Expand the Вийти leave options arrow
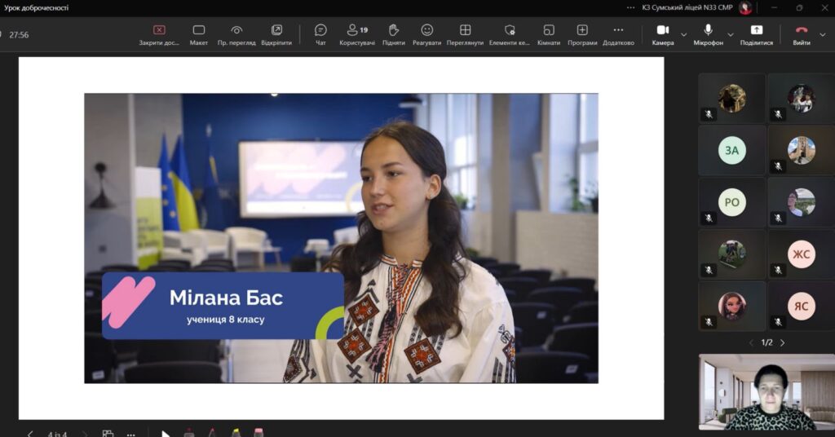The width and height of the screenshot is (835, 437). 822,35
